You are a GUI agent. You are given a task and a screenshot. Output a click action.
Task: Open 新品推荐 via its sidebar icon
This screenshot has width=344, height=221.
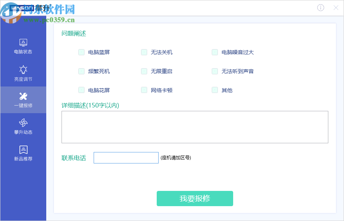tap(23, 151)
